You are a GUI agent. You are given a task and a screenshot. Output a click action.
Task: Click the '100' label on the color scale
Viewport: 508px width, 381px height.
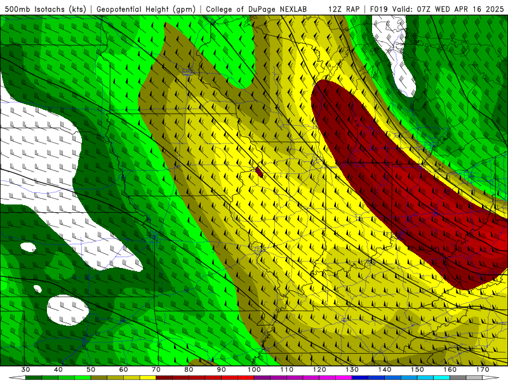254,370
